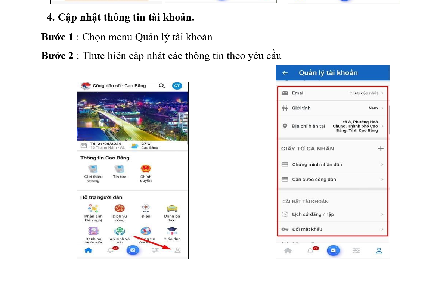
Task: Open the Danh bạ taxi icon
Action: point(172,208)
